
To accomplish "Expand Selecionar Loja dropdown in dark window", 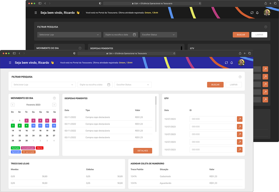I will coord(69,35).
